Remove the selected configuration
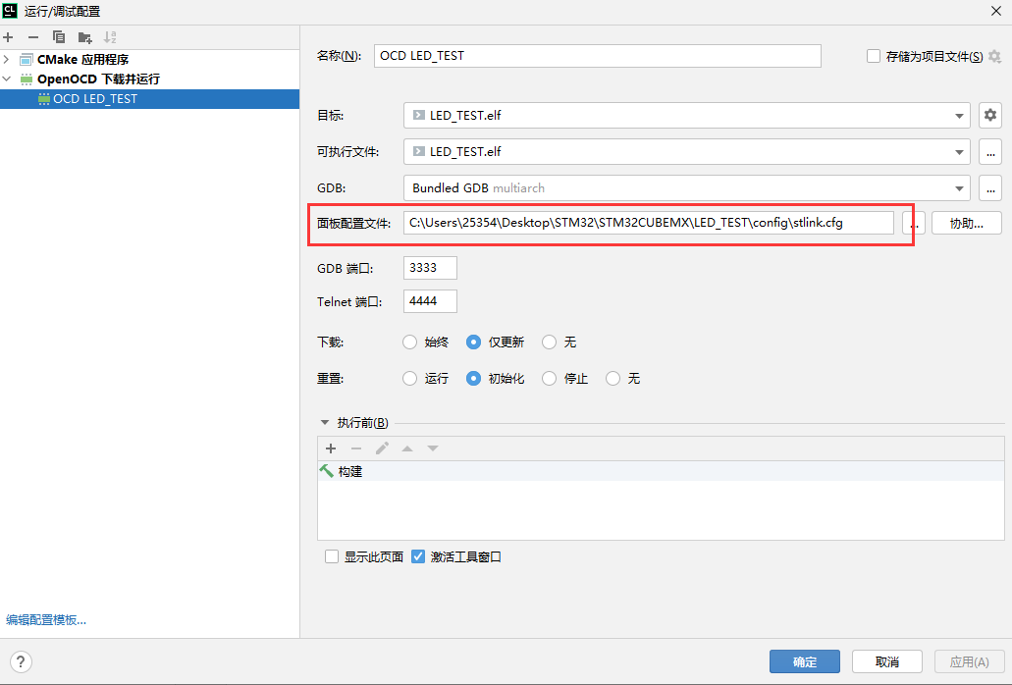The image size is (1012, 685). (x=33, y=37)
